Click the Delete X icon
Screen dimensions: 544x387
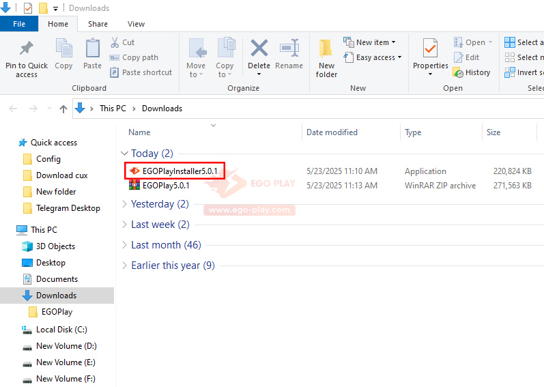(x=259, y=49)
